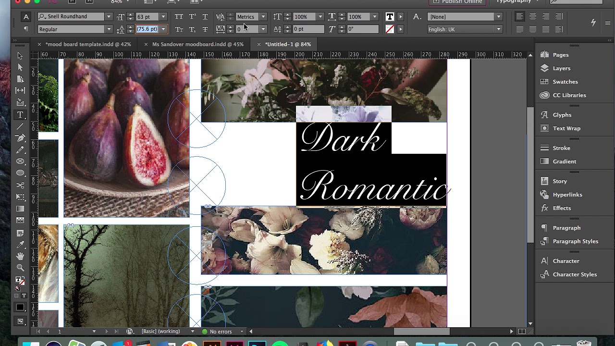Open the Swatches panel
The height and width of the screenshot is (346, 615).
[x=565, y=82]
